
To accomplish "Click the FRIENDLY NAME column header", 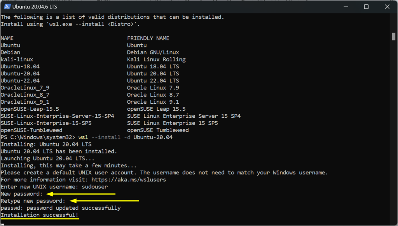I will click(148, 38).
